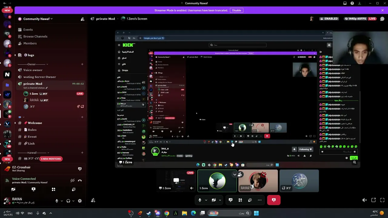Toggle noise suppression in voice panel

72,180
